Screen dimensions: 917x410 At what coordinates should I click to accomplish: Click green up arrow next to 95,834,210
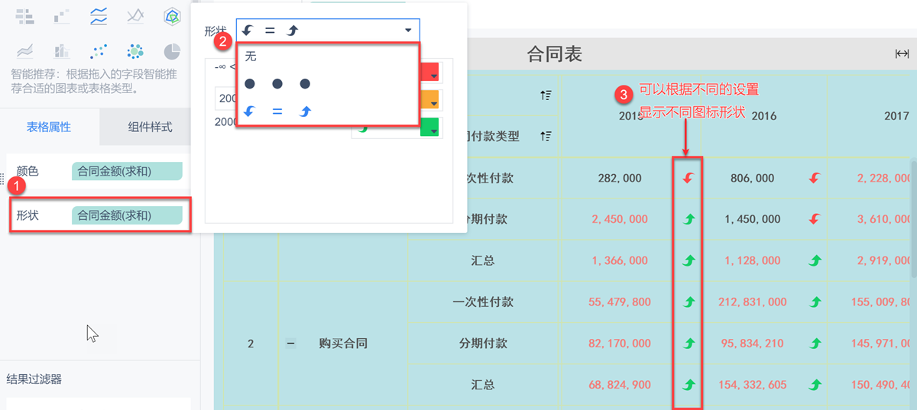point(815,343)
